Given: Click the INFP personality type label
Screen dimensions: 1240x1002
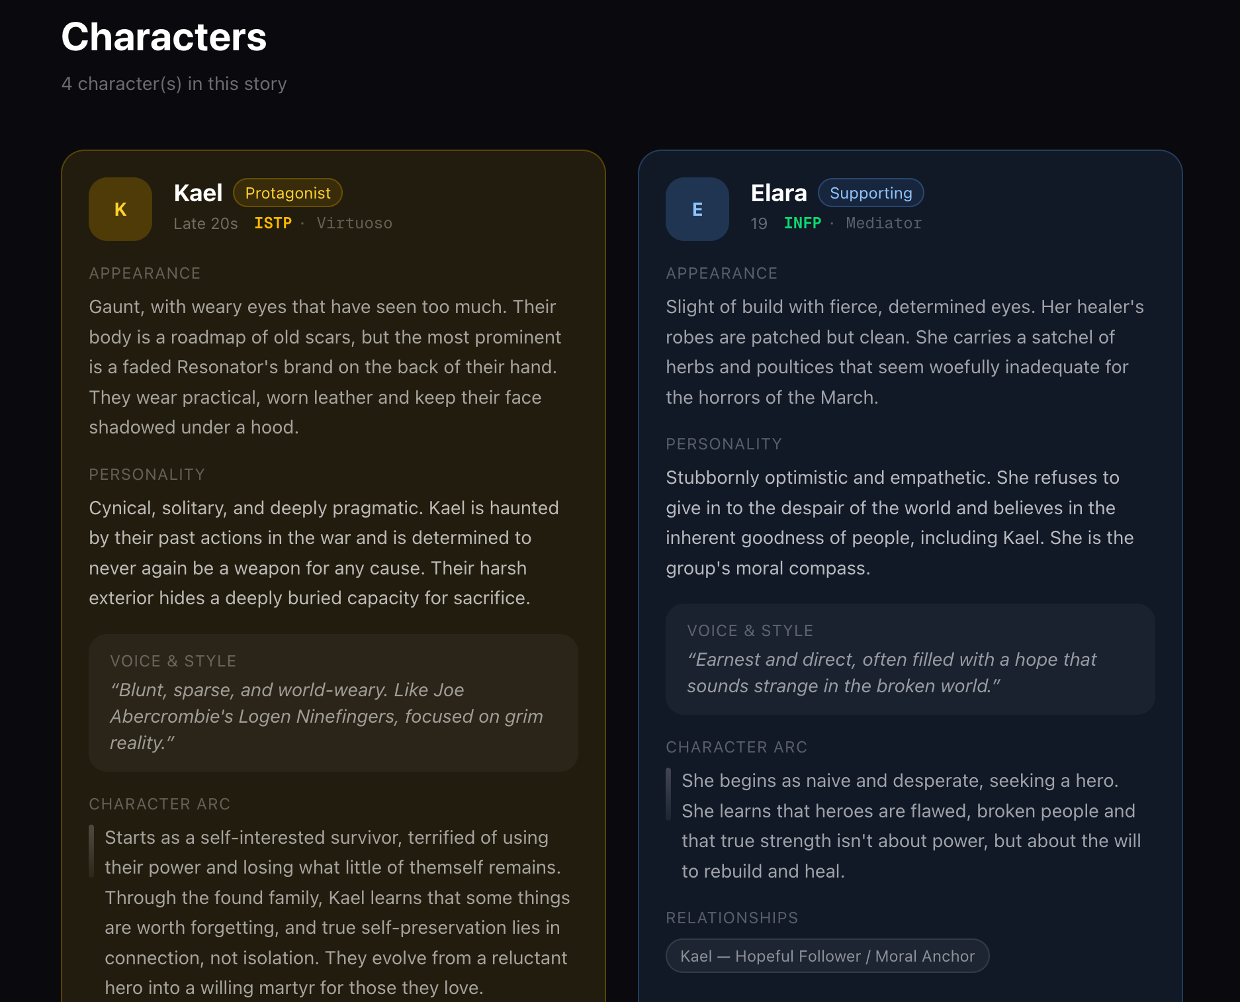Looking at the screenshot, I should (x=802, y=223).
